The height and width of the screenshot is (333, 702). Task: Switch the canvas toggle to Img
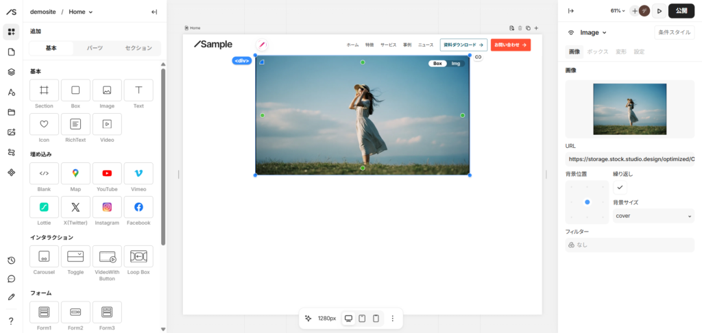click(x=456, y=64)
